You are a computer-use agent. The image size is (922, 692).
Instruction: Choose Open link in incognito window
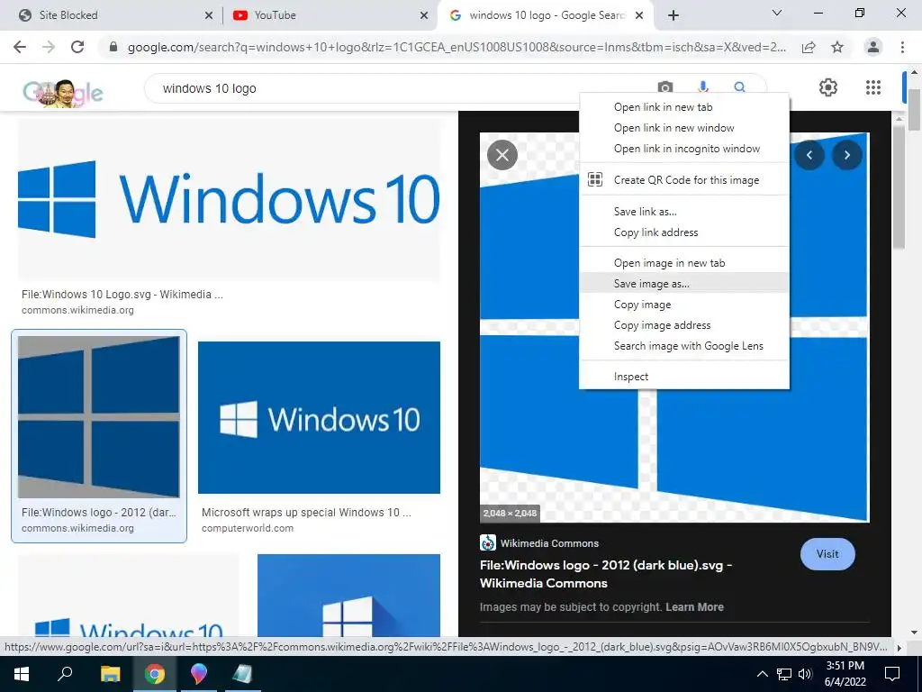point(684,149)
